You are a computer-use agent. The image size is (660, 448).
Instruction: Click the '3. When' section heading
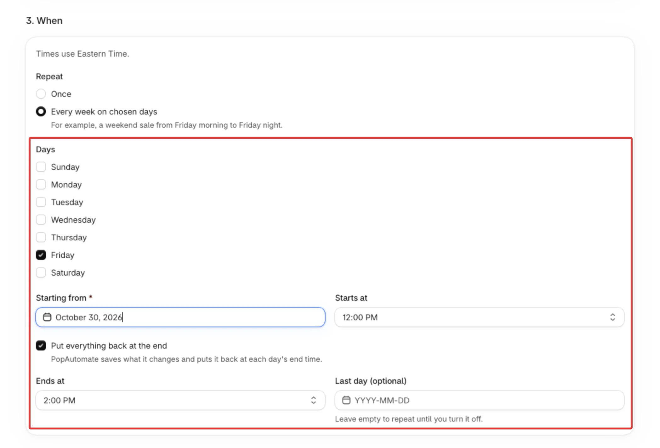[x=44, y=21]
